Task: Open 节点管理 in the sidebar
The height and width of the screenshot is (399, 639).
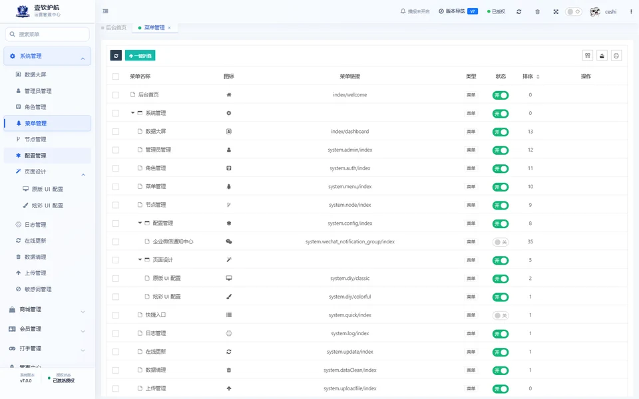Action: pyautogui.click(x=47, y=139)
